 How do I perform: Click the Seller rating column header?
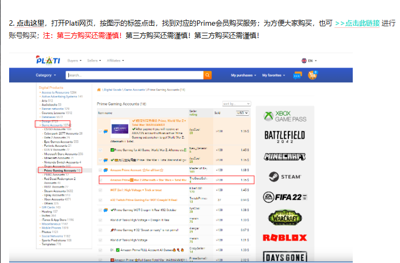(193, 113)
